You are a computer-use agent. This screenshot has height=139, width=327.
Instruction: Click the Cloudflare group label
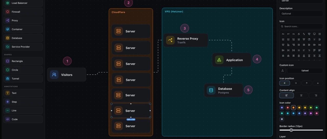tap(118, 12)
